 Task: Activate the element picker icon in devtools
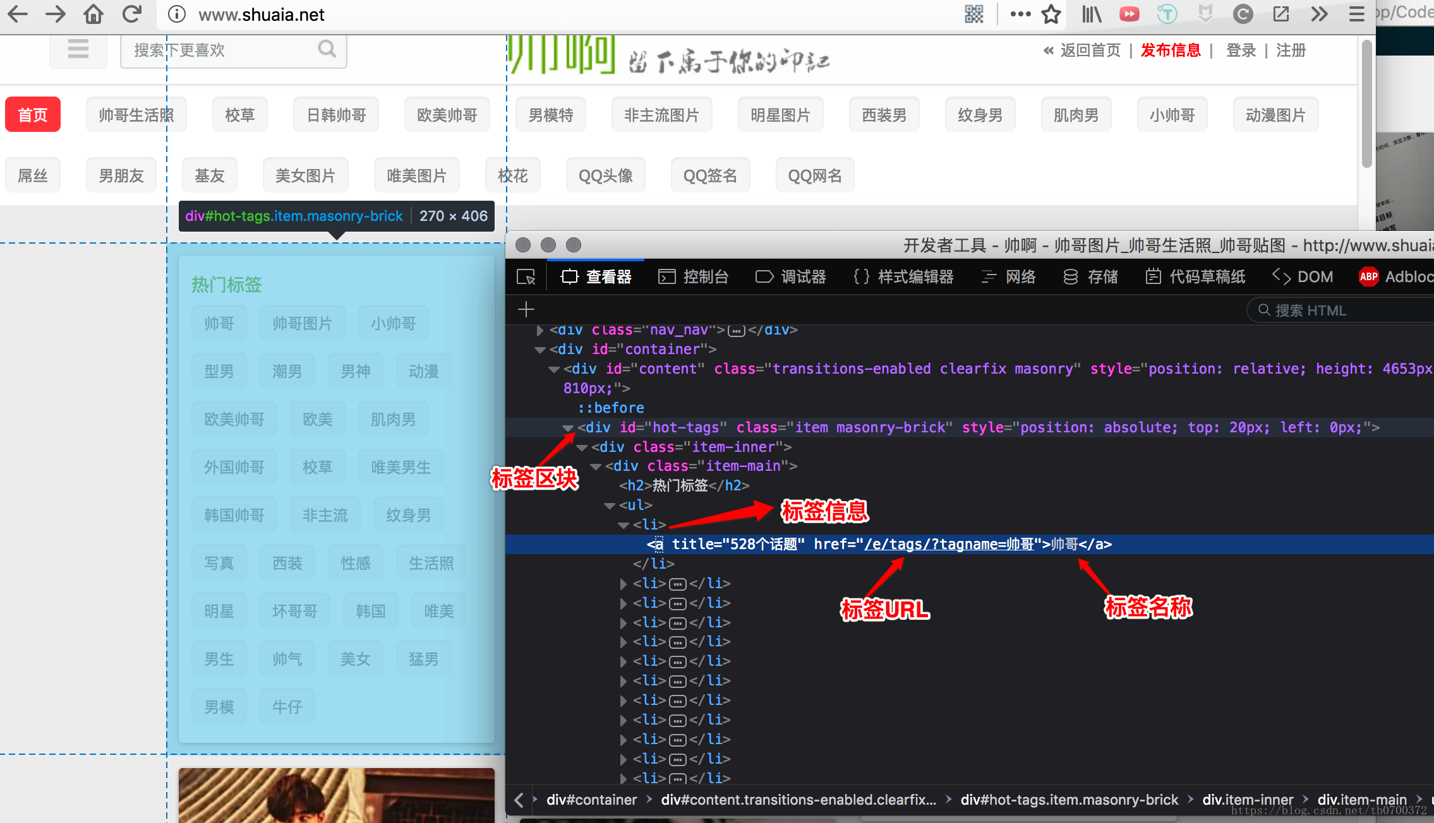click(526, 277)
